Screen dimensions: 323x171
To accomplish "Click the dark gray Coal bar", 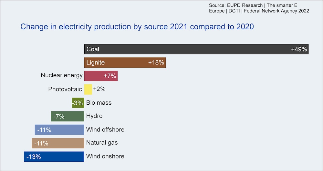I will point(196,49).
